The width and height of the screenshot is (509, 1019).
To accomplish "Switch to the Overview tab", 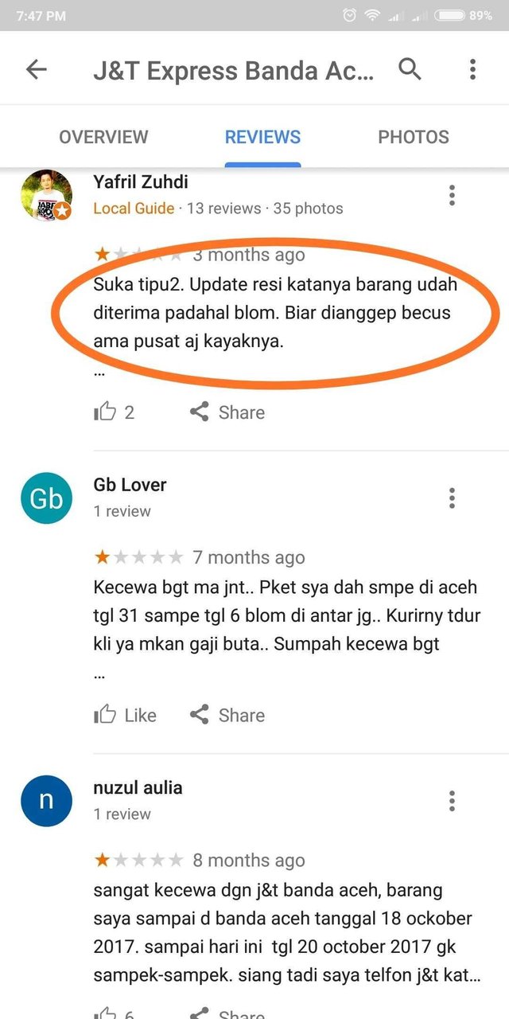I will pyautogui.click(x=103, y=137).
